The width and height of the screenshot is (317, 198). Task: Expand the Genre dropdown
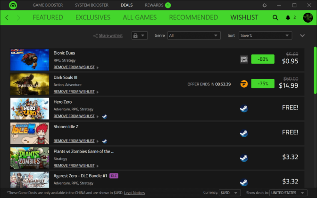pyautogui.click(x=194, y=35)
